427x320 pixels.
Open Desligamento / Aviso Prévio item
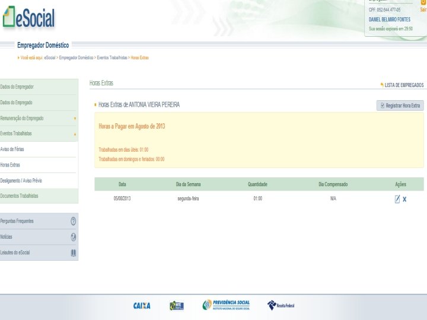coord(39,180)
